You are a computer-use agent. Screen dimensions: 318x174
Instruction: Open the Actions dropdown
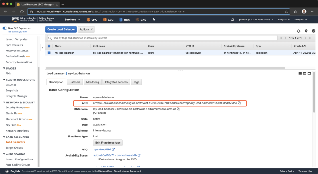pos(86,29)
